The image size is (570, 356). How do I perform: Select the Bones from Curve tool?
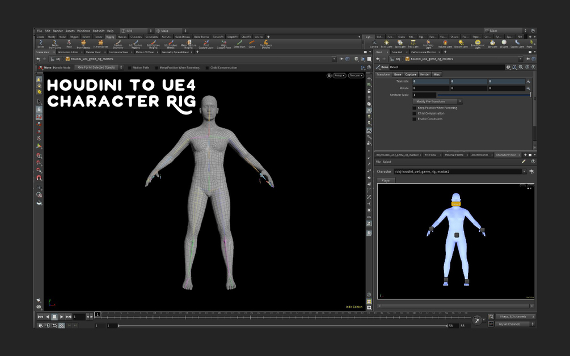click(x=55, y=44)
